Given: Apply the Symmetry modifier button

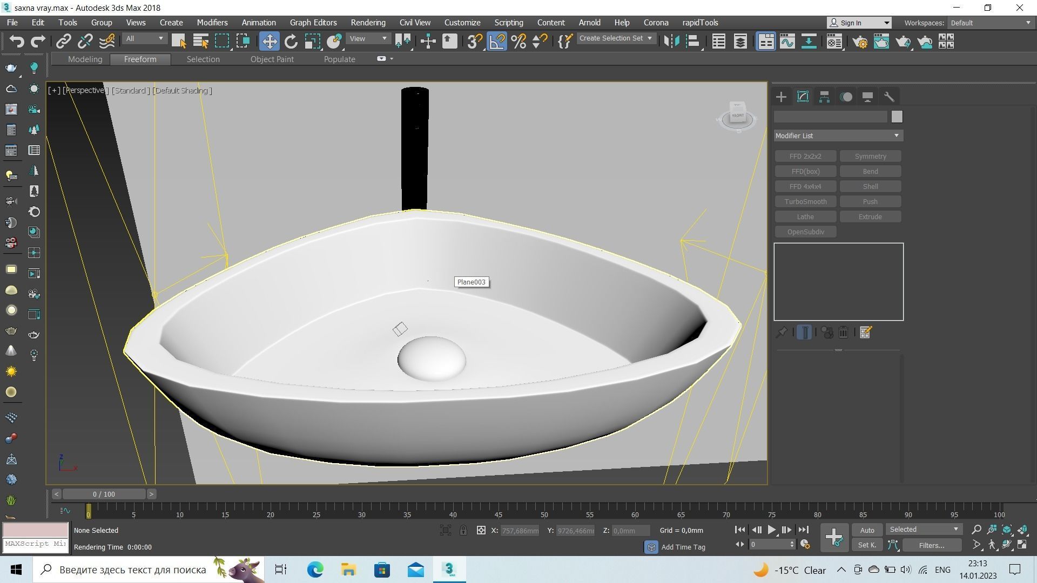Looking at the screenshot, I should pyautogui.click(x=870, y=156).
